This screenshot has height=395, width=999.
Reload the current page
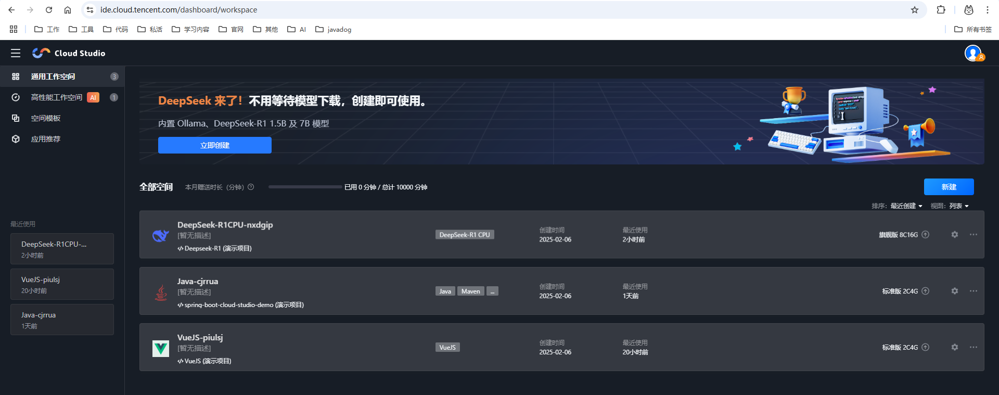point(49,10)
